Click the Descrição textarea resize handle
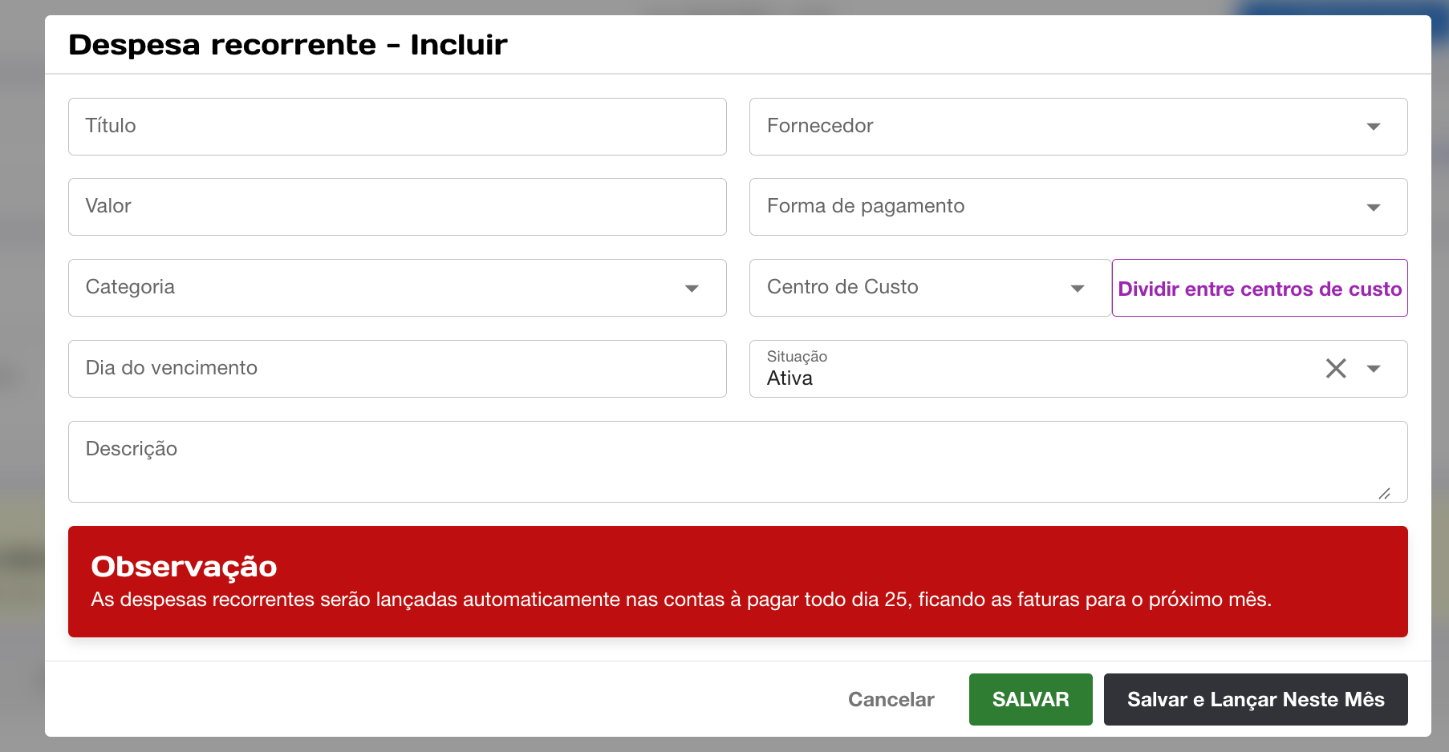 pyautogui.click(x=1384, y=493)
